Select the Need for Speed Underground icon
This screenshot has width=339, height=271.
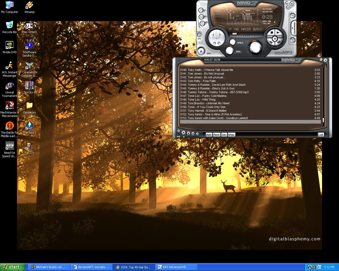[x=10, y=150]
